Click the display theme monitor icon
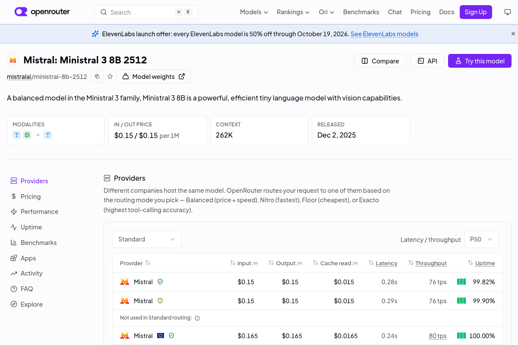Screen dimensions: 518x345 pyautogui.click(x=508, y=12)
